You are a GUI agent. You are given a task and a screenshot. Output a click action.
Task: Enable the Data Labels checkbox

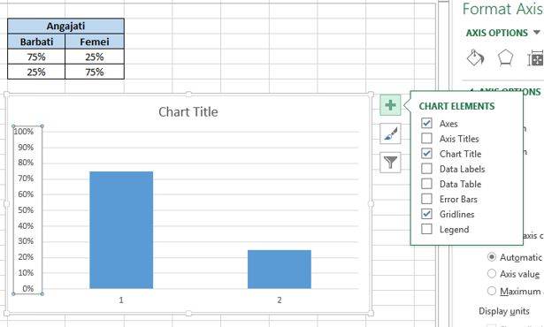coord(426,169)
